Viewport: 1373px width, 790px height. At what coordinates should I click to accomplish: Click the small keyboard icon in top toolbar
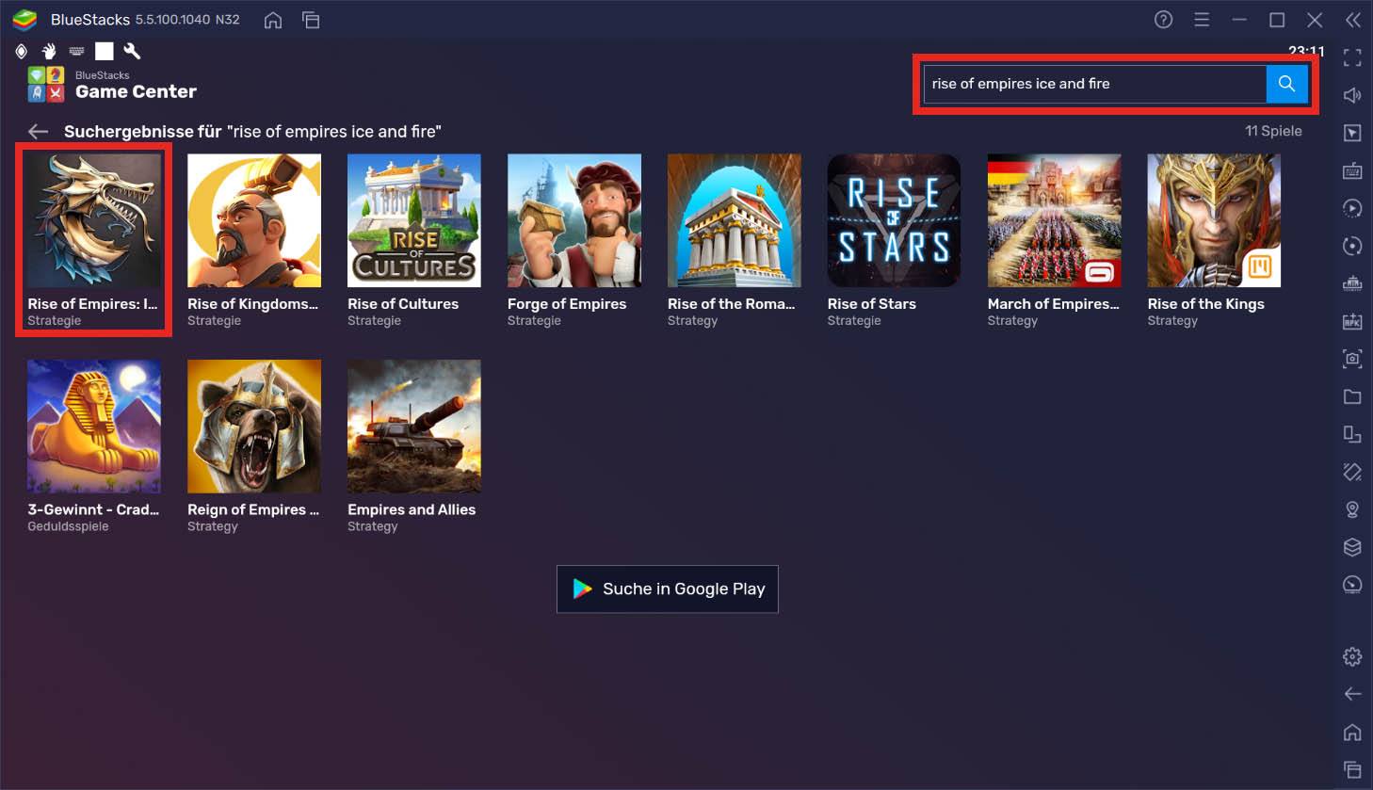click(x=77, y=51)
